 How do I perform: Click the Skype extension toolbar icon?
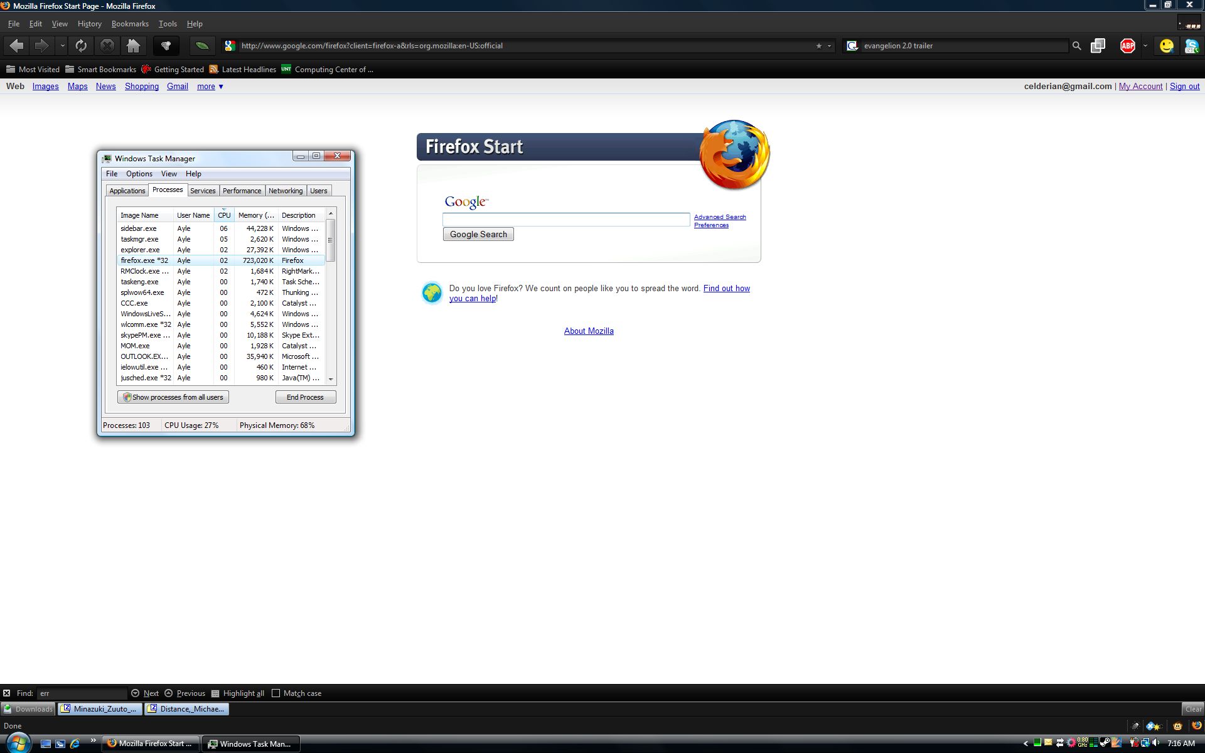(1191, 46)
